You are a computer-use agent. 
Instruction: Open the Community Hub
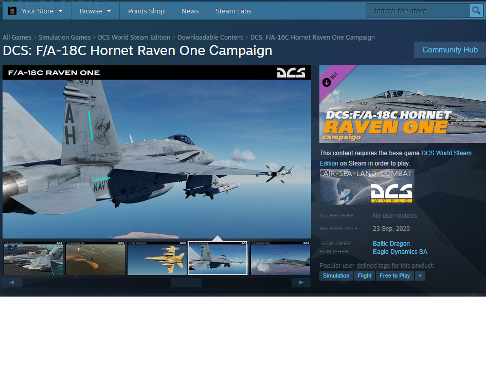(x=449, y=50)
